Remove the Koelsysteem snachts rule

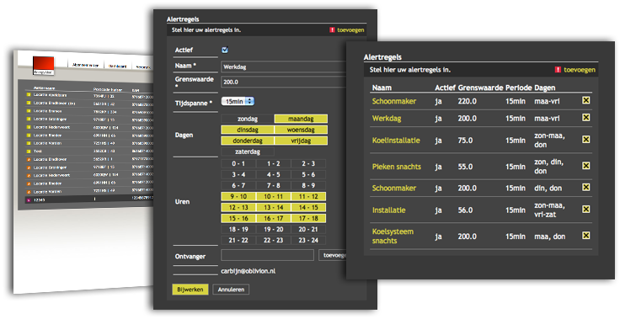click(x=586, y=236)
